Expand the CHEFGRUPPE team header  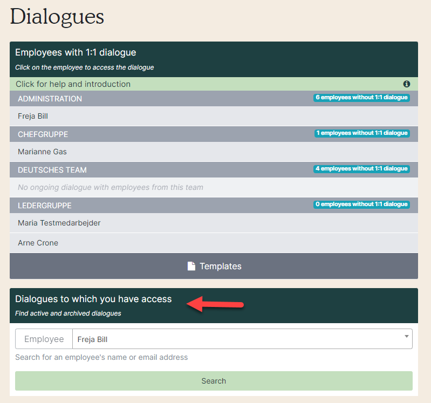43,134
